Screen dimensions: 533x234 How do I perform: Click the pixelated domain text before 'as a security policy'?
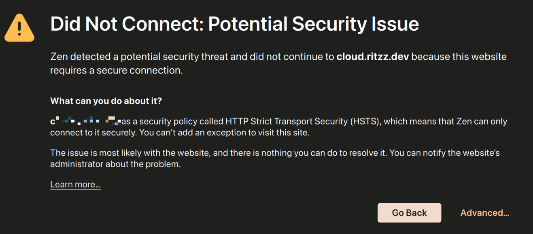pyautogui.click(x=86, y=121)
